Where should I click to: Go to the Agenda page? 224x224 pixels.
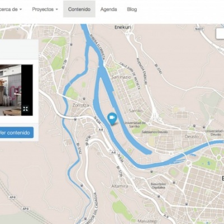click(x=109, y=10)
